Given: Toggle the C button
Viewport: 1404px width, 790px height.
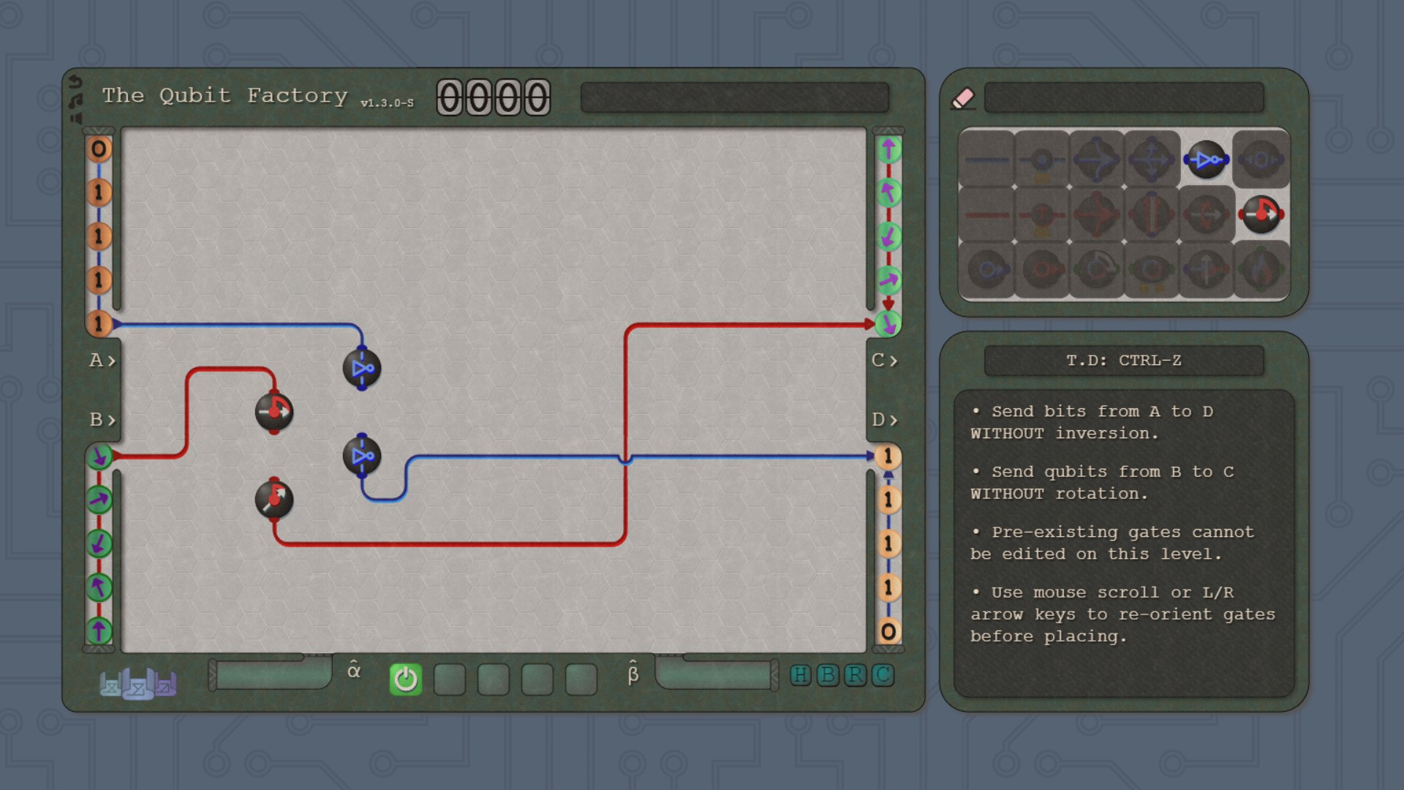Looking at the screenshot, I should pyautogui.click(x=883, y=675).
